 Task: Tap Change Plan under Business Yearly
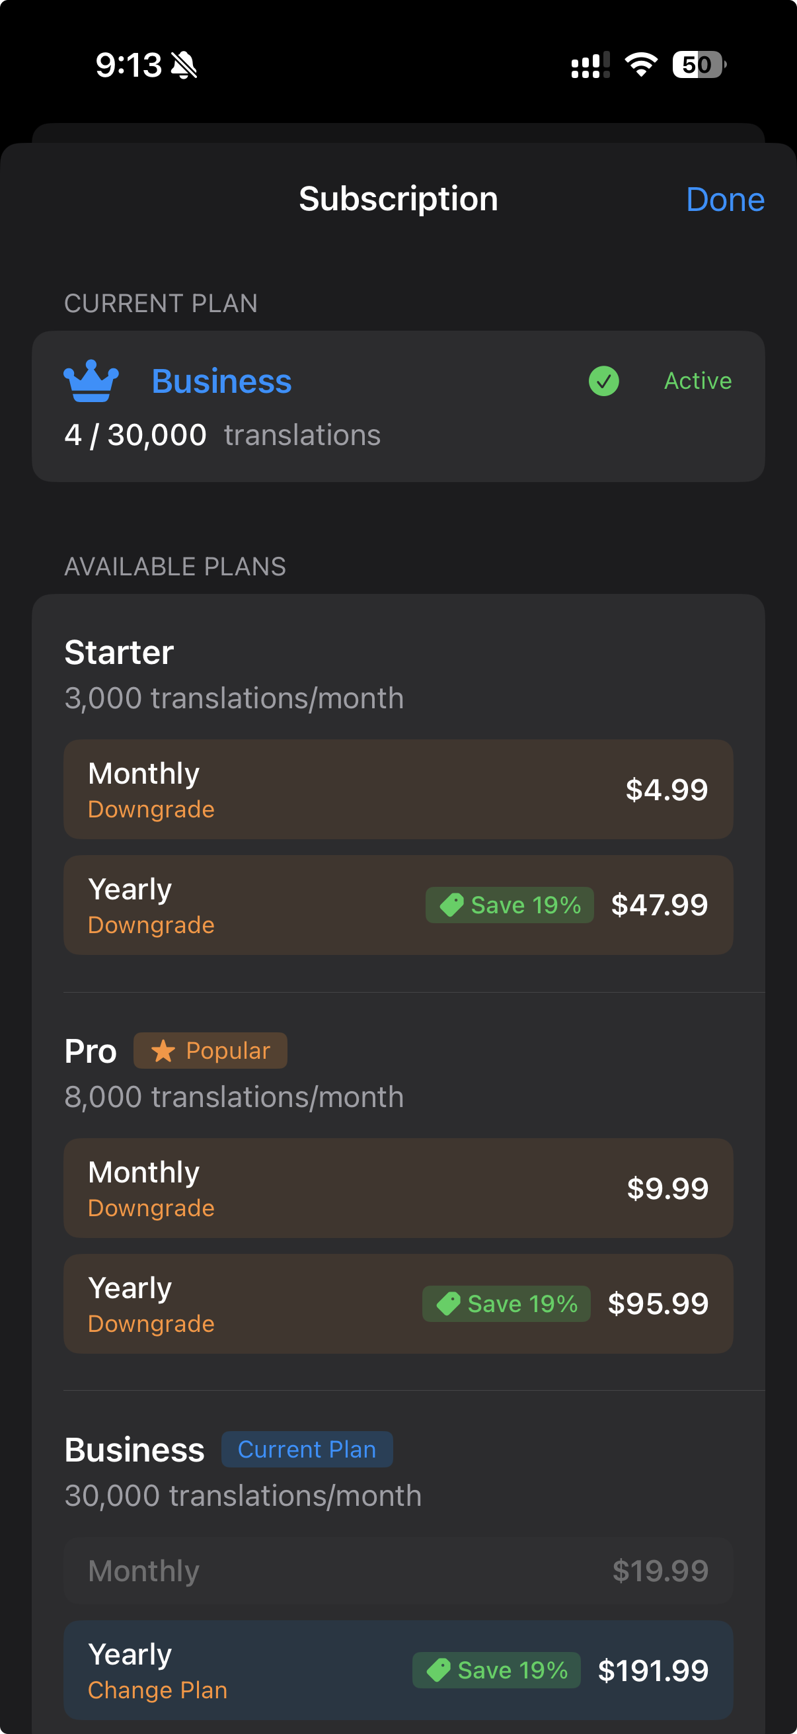click(x=157, y=1689)
